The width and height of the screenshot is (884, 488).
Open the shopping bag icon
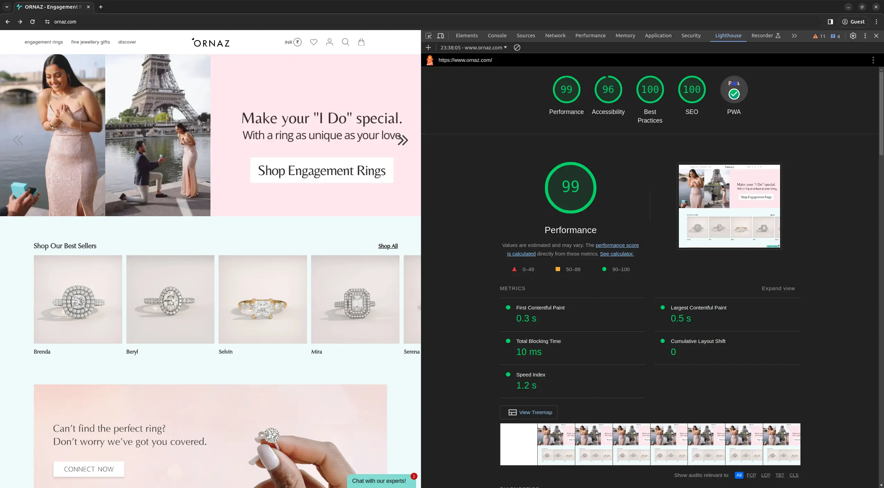[x=361, y=42]
